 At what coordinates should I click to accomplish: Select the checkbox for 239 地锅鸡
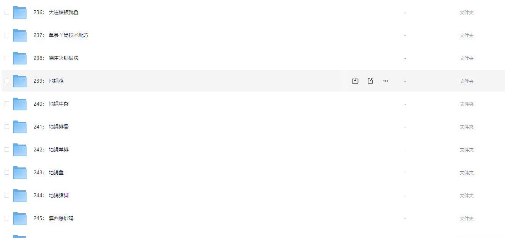[x=7, y=81]
